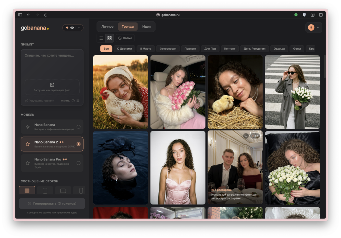341x238 pixels.
Task: Expand the prompt field with fullscreen icon
Action: [x=78, y=101]
